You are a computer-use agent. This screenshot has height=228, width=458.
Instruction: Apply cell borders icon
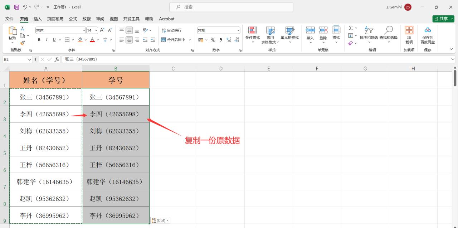coord(67,40)
